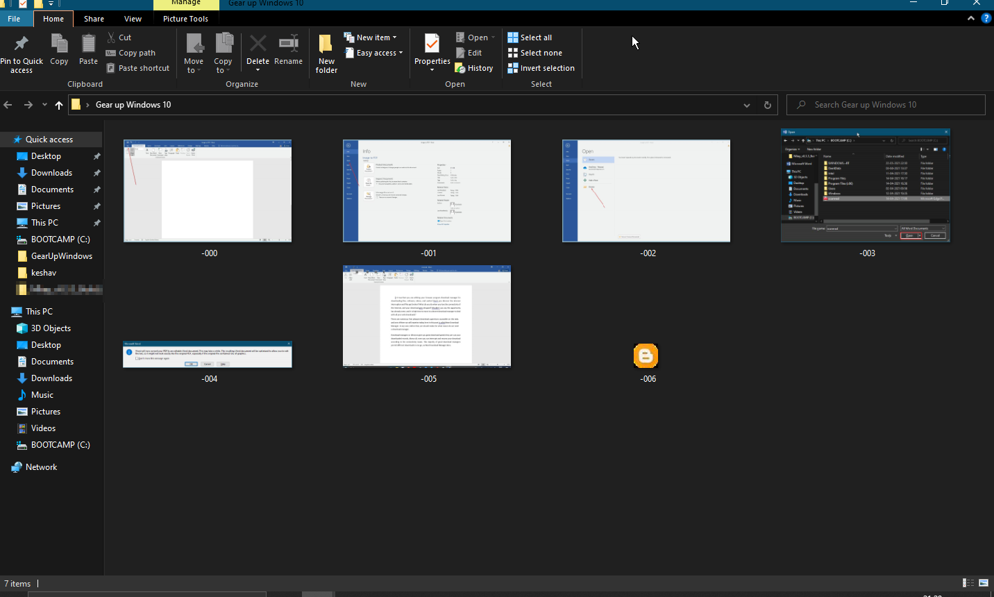Refresh the Gear up Windows 10 folder
The width and height of the screenshot is (994, 597).
tap(767, 105)
